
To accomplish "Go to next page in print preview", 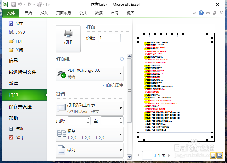I will click(169, 155).
